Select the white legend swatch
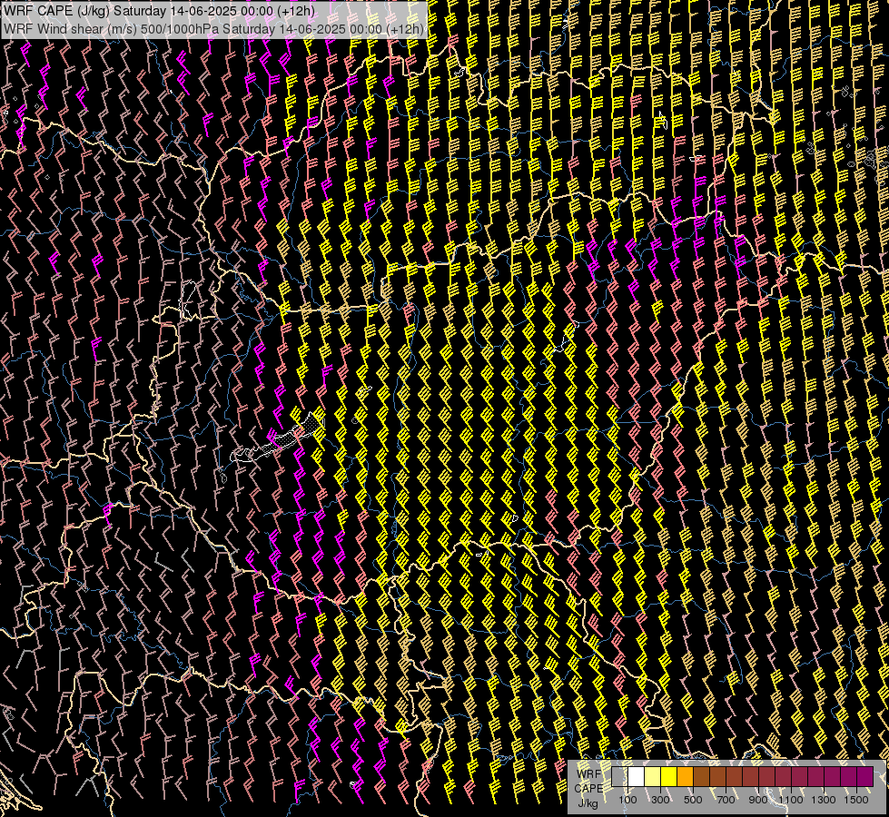The width and height of the screenshot is (889, 817). click(637, 776)
